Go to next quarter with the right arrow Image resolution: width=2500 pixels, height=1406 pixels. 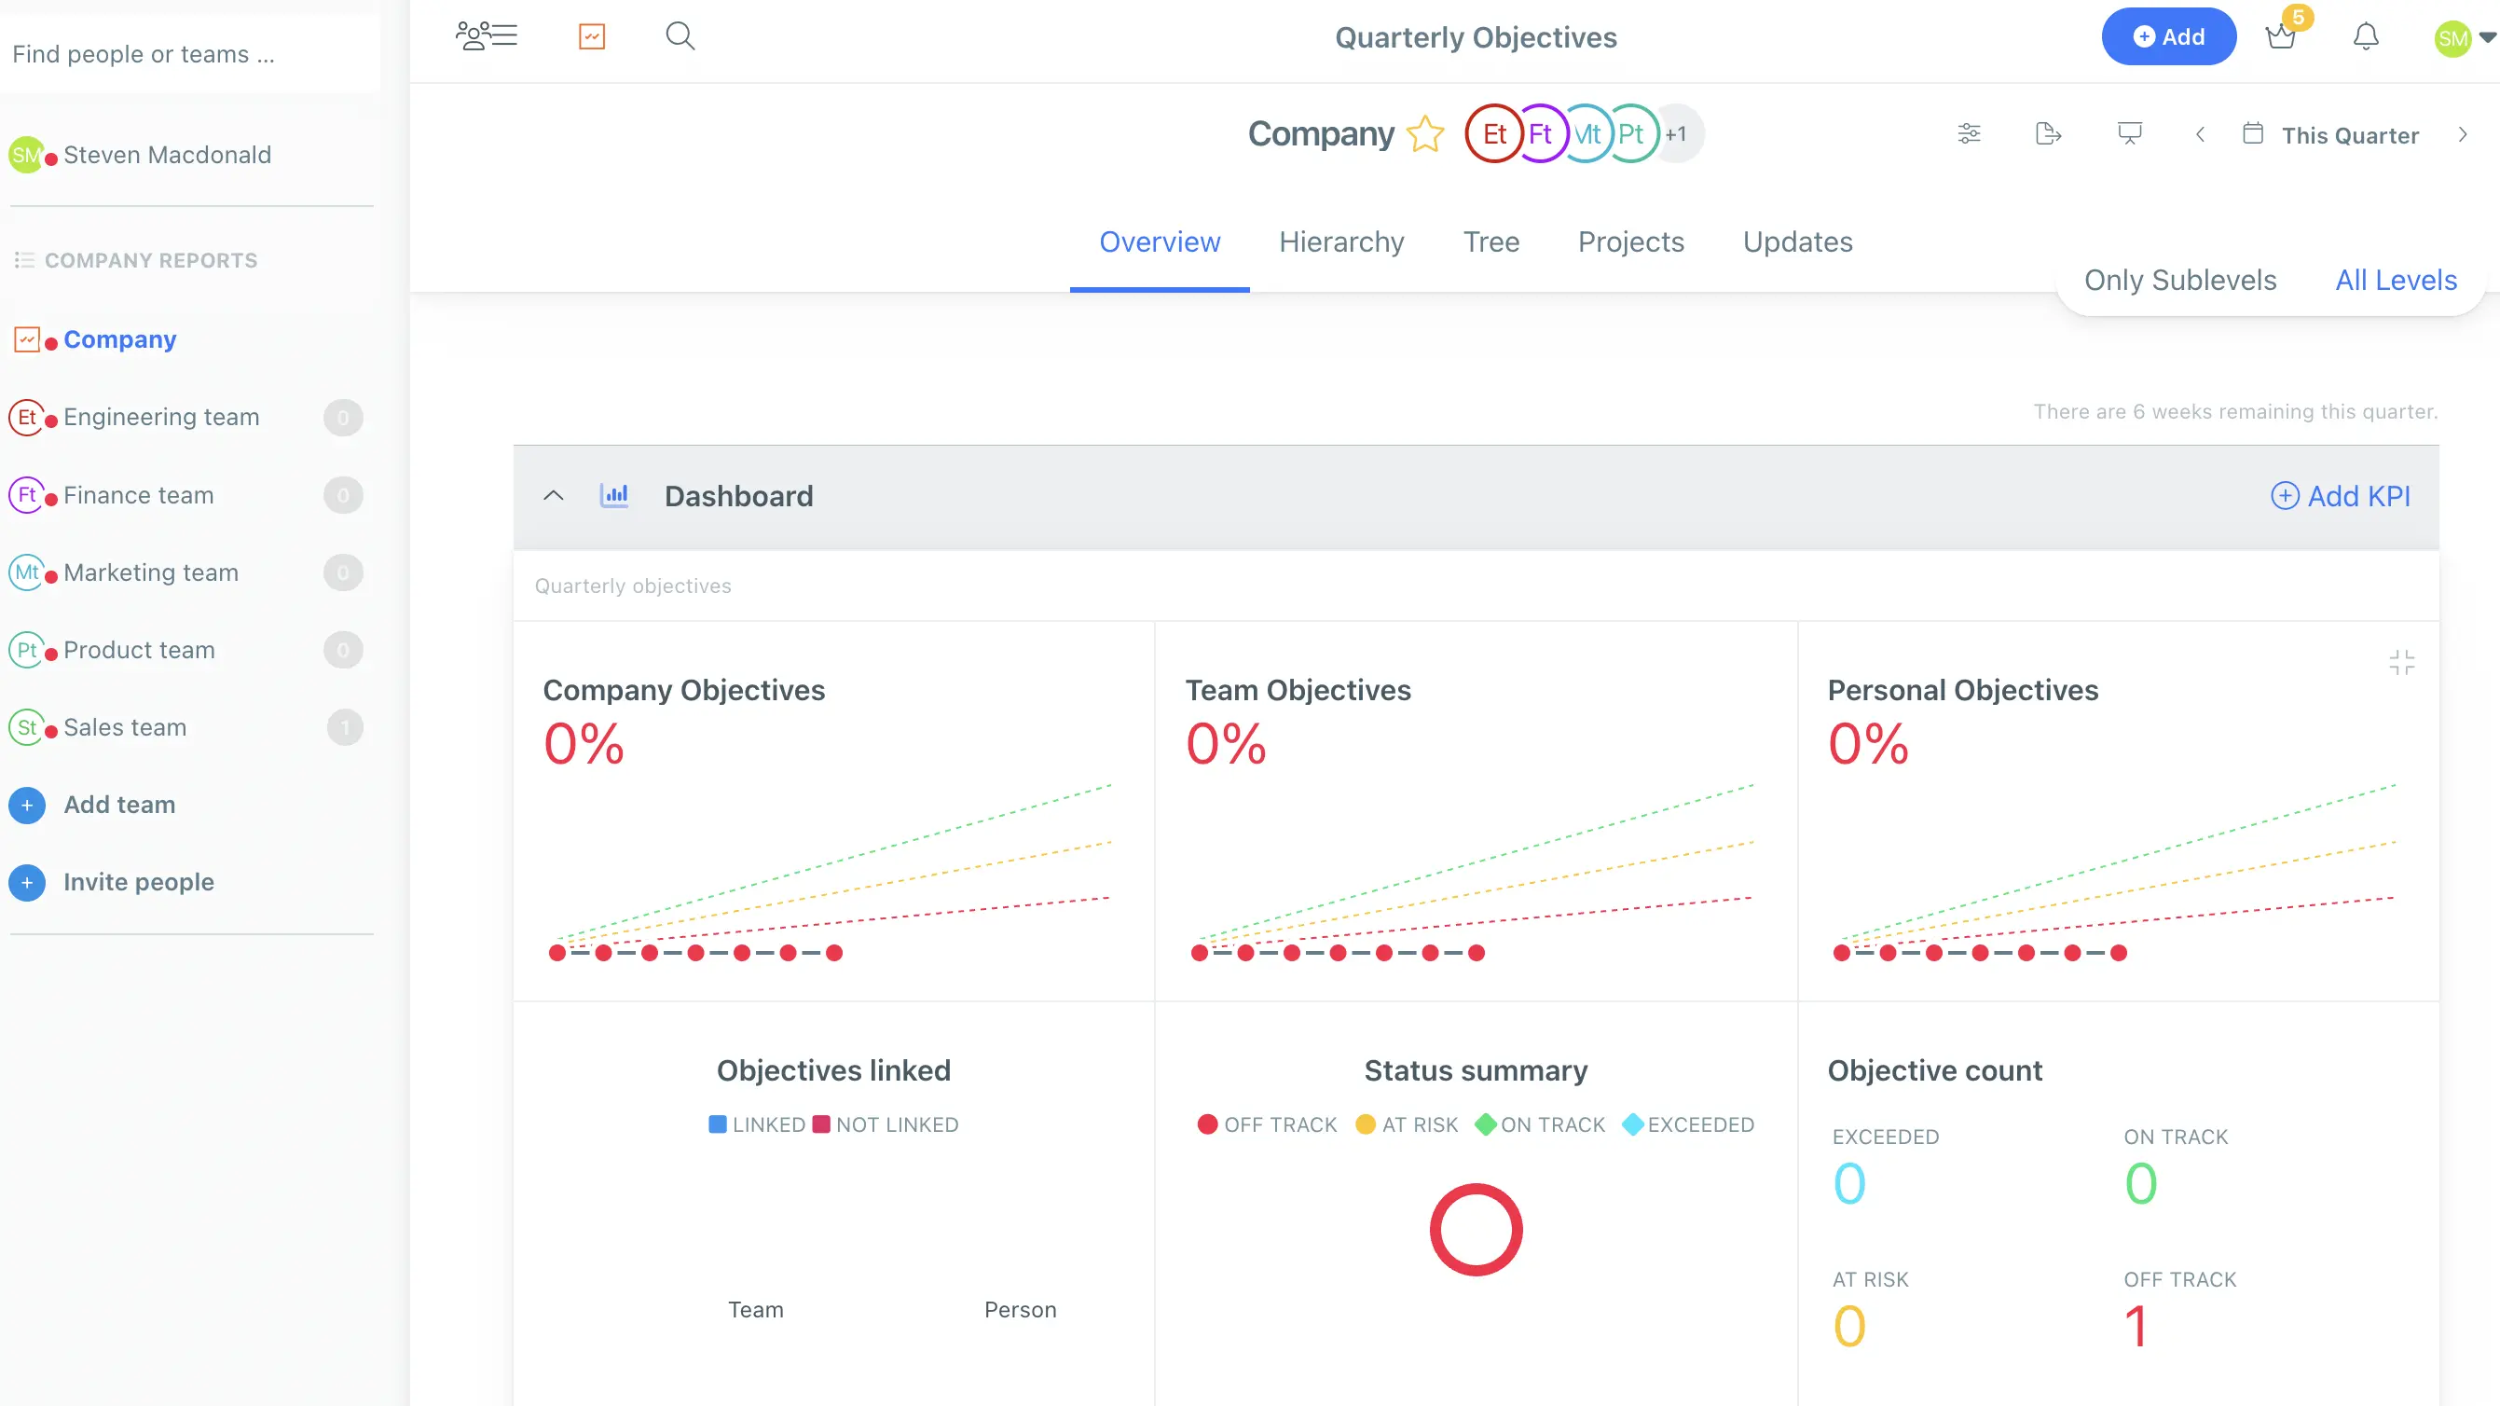click(2462, 135)
